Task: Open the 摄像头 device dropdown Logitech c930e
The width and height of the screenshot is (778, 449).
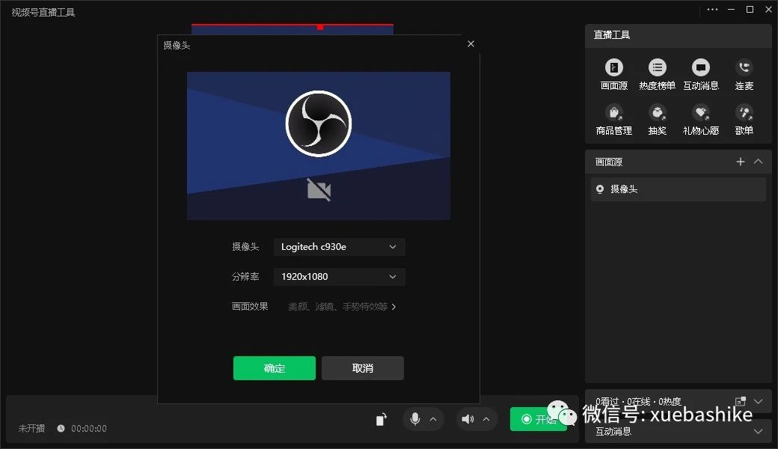Action: click(340, 247)
